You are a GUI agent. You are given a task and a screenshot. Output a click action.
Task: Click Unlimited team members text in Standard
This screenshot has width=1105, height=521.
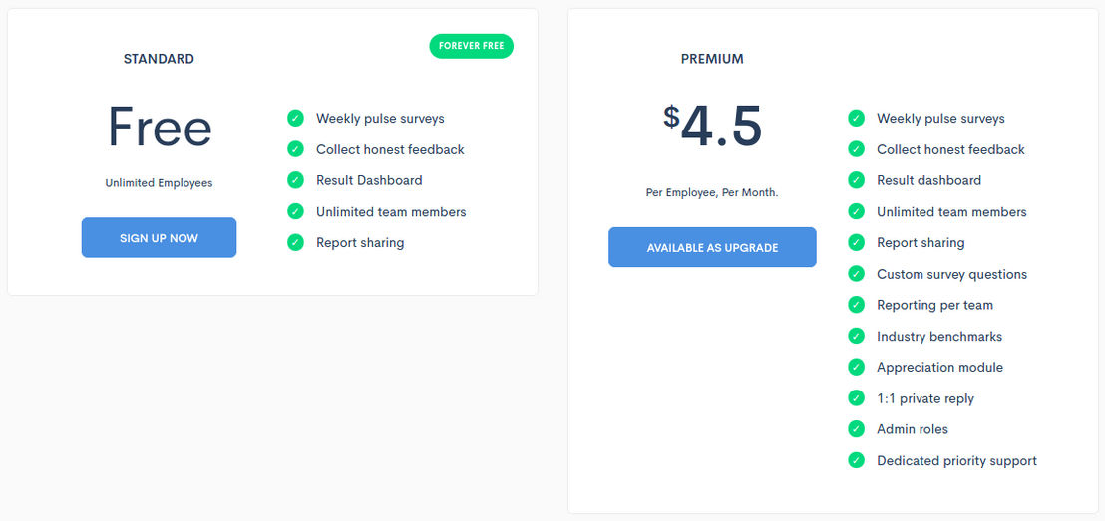point(390,211)
